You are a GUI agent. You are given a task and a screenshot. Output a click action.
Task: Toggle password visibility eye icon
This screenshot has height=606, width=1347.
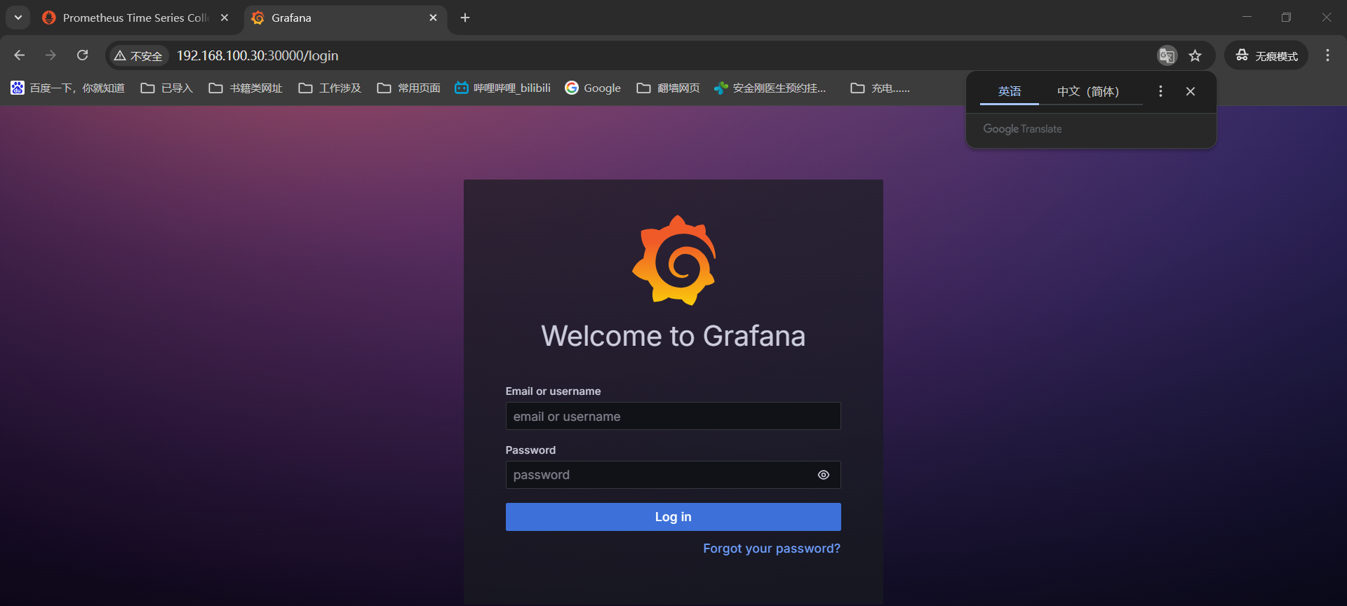tap(824, 475)
